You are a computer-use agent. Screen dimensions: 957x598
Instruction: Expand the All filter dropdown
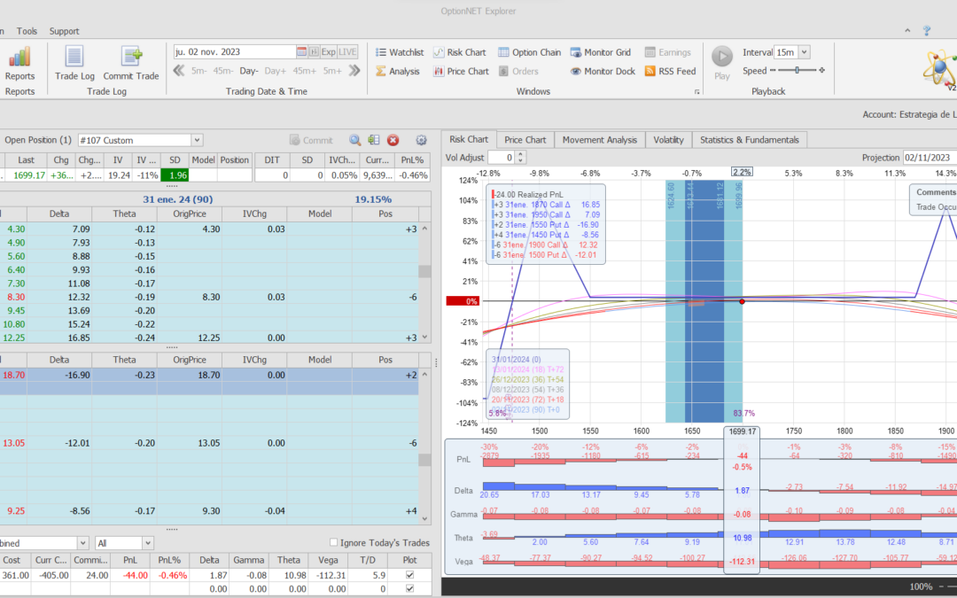tap(147, 543)
